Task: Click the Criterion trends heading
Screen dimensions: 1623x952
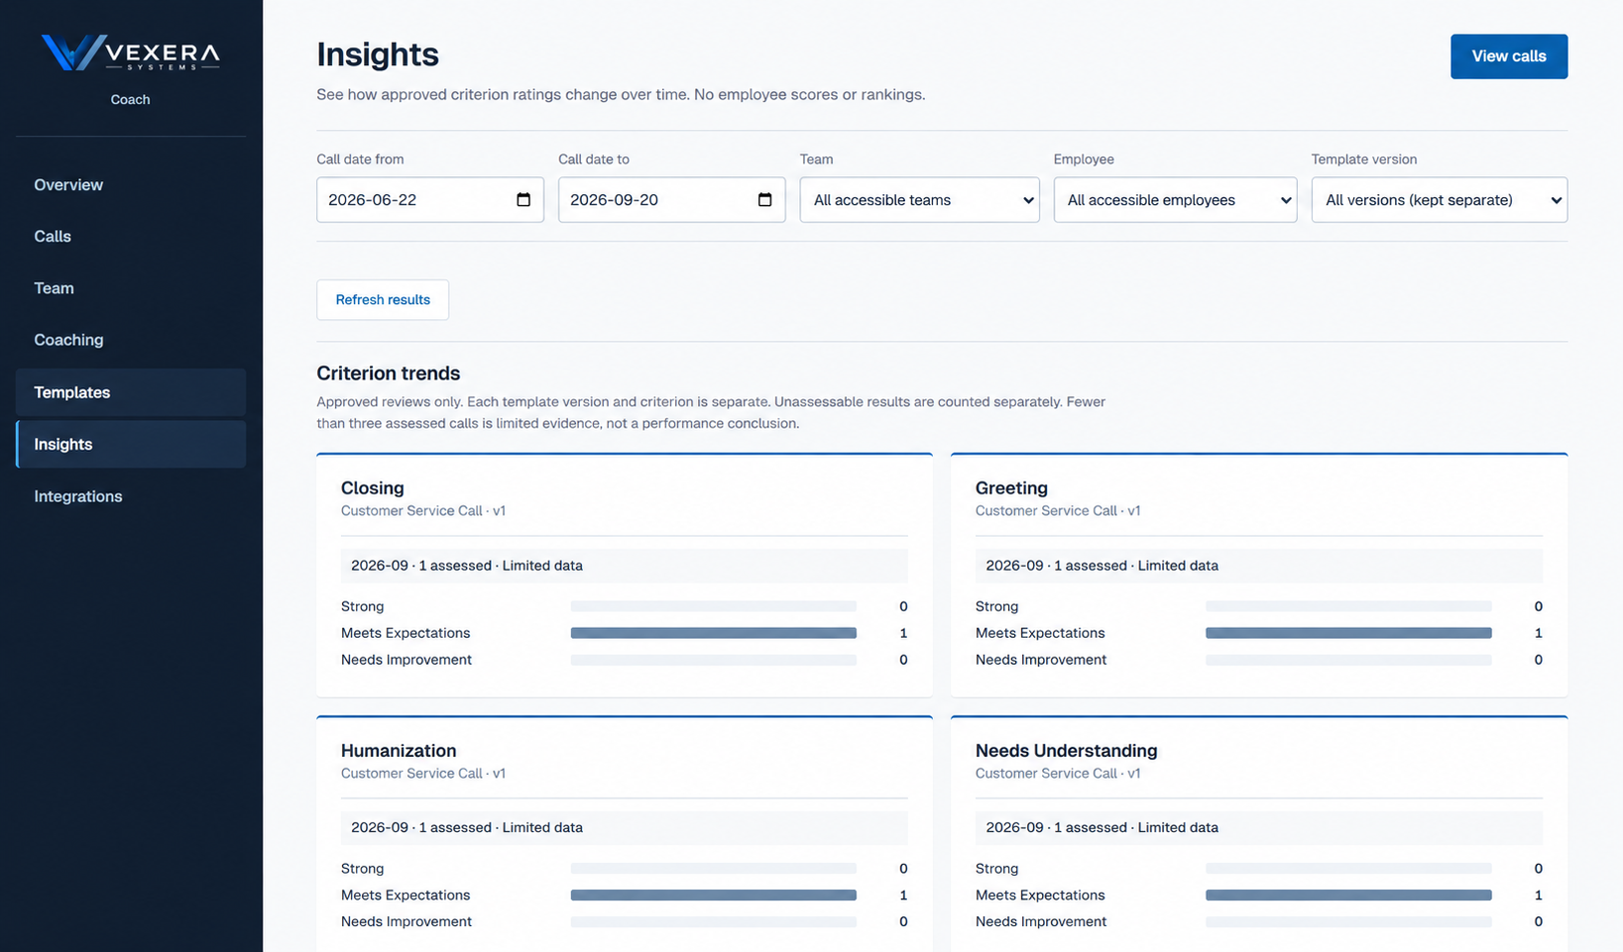Action: pos(389,373)
